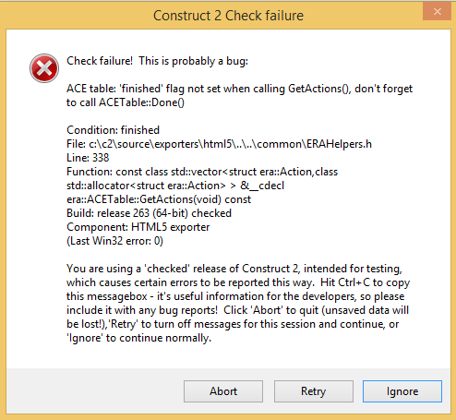Select Ignore to continue normally
The width and height of the screenshot is (456, 420).
tap(402, 391)
